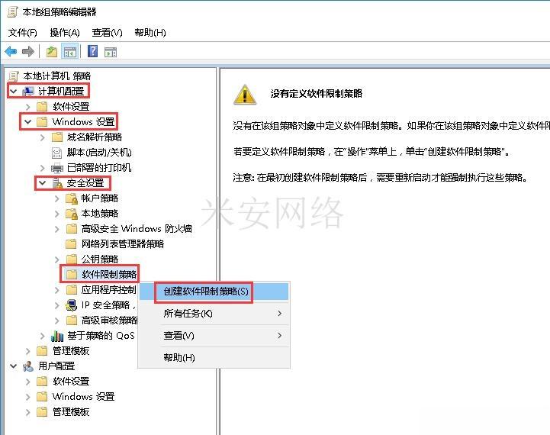Click the 域名解析策略 folder icon
This screenshot has height=435, width=550.
pos(56,137)
